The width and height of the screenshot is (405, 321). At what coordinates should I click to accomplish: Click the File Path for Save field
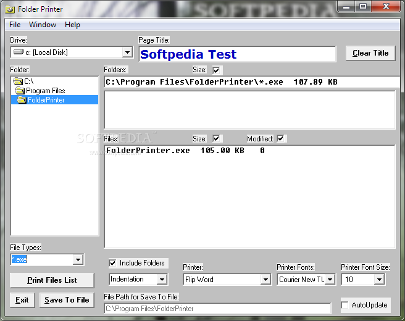(217, 309)
